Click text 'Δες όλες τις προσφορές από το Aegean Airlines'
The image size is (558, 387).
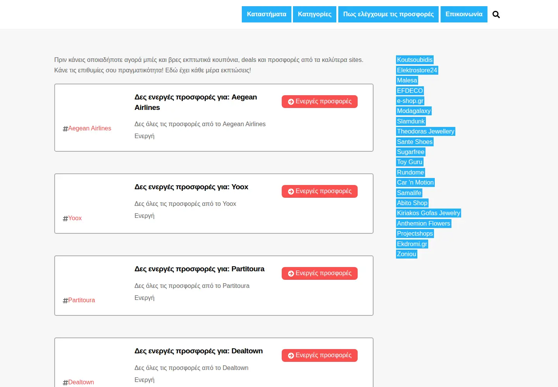[200, 124]
